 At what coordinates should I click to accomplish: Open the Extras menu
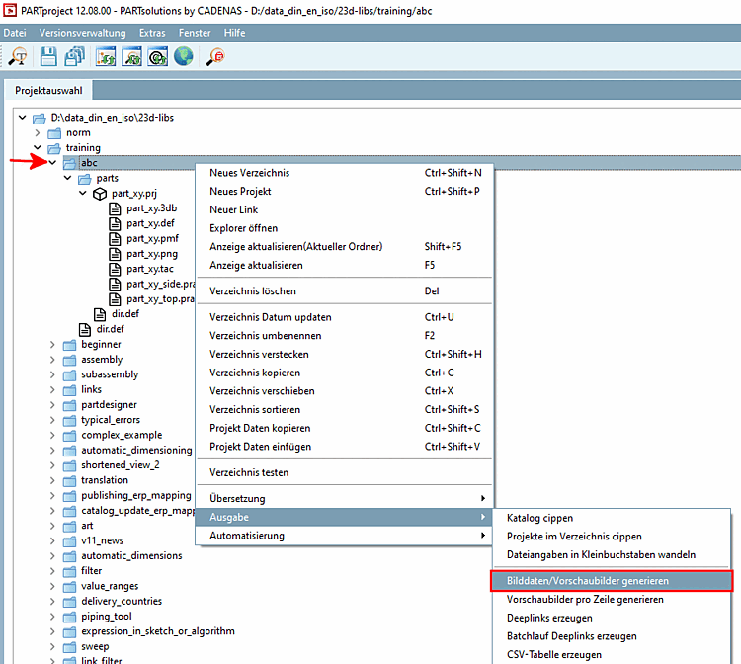[x=152, y=33]
